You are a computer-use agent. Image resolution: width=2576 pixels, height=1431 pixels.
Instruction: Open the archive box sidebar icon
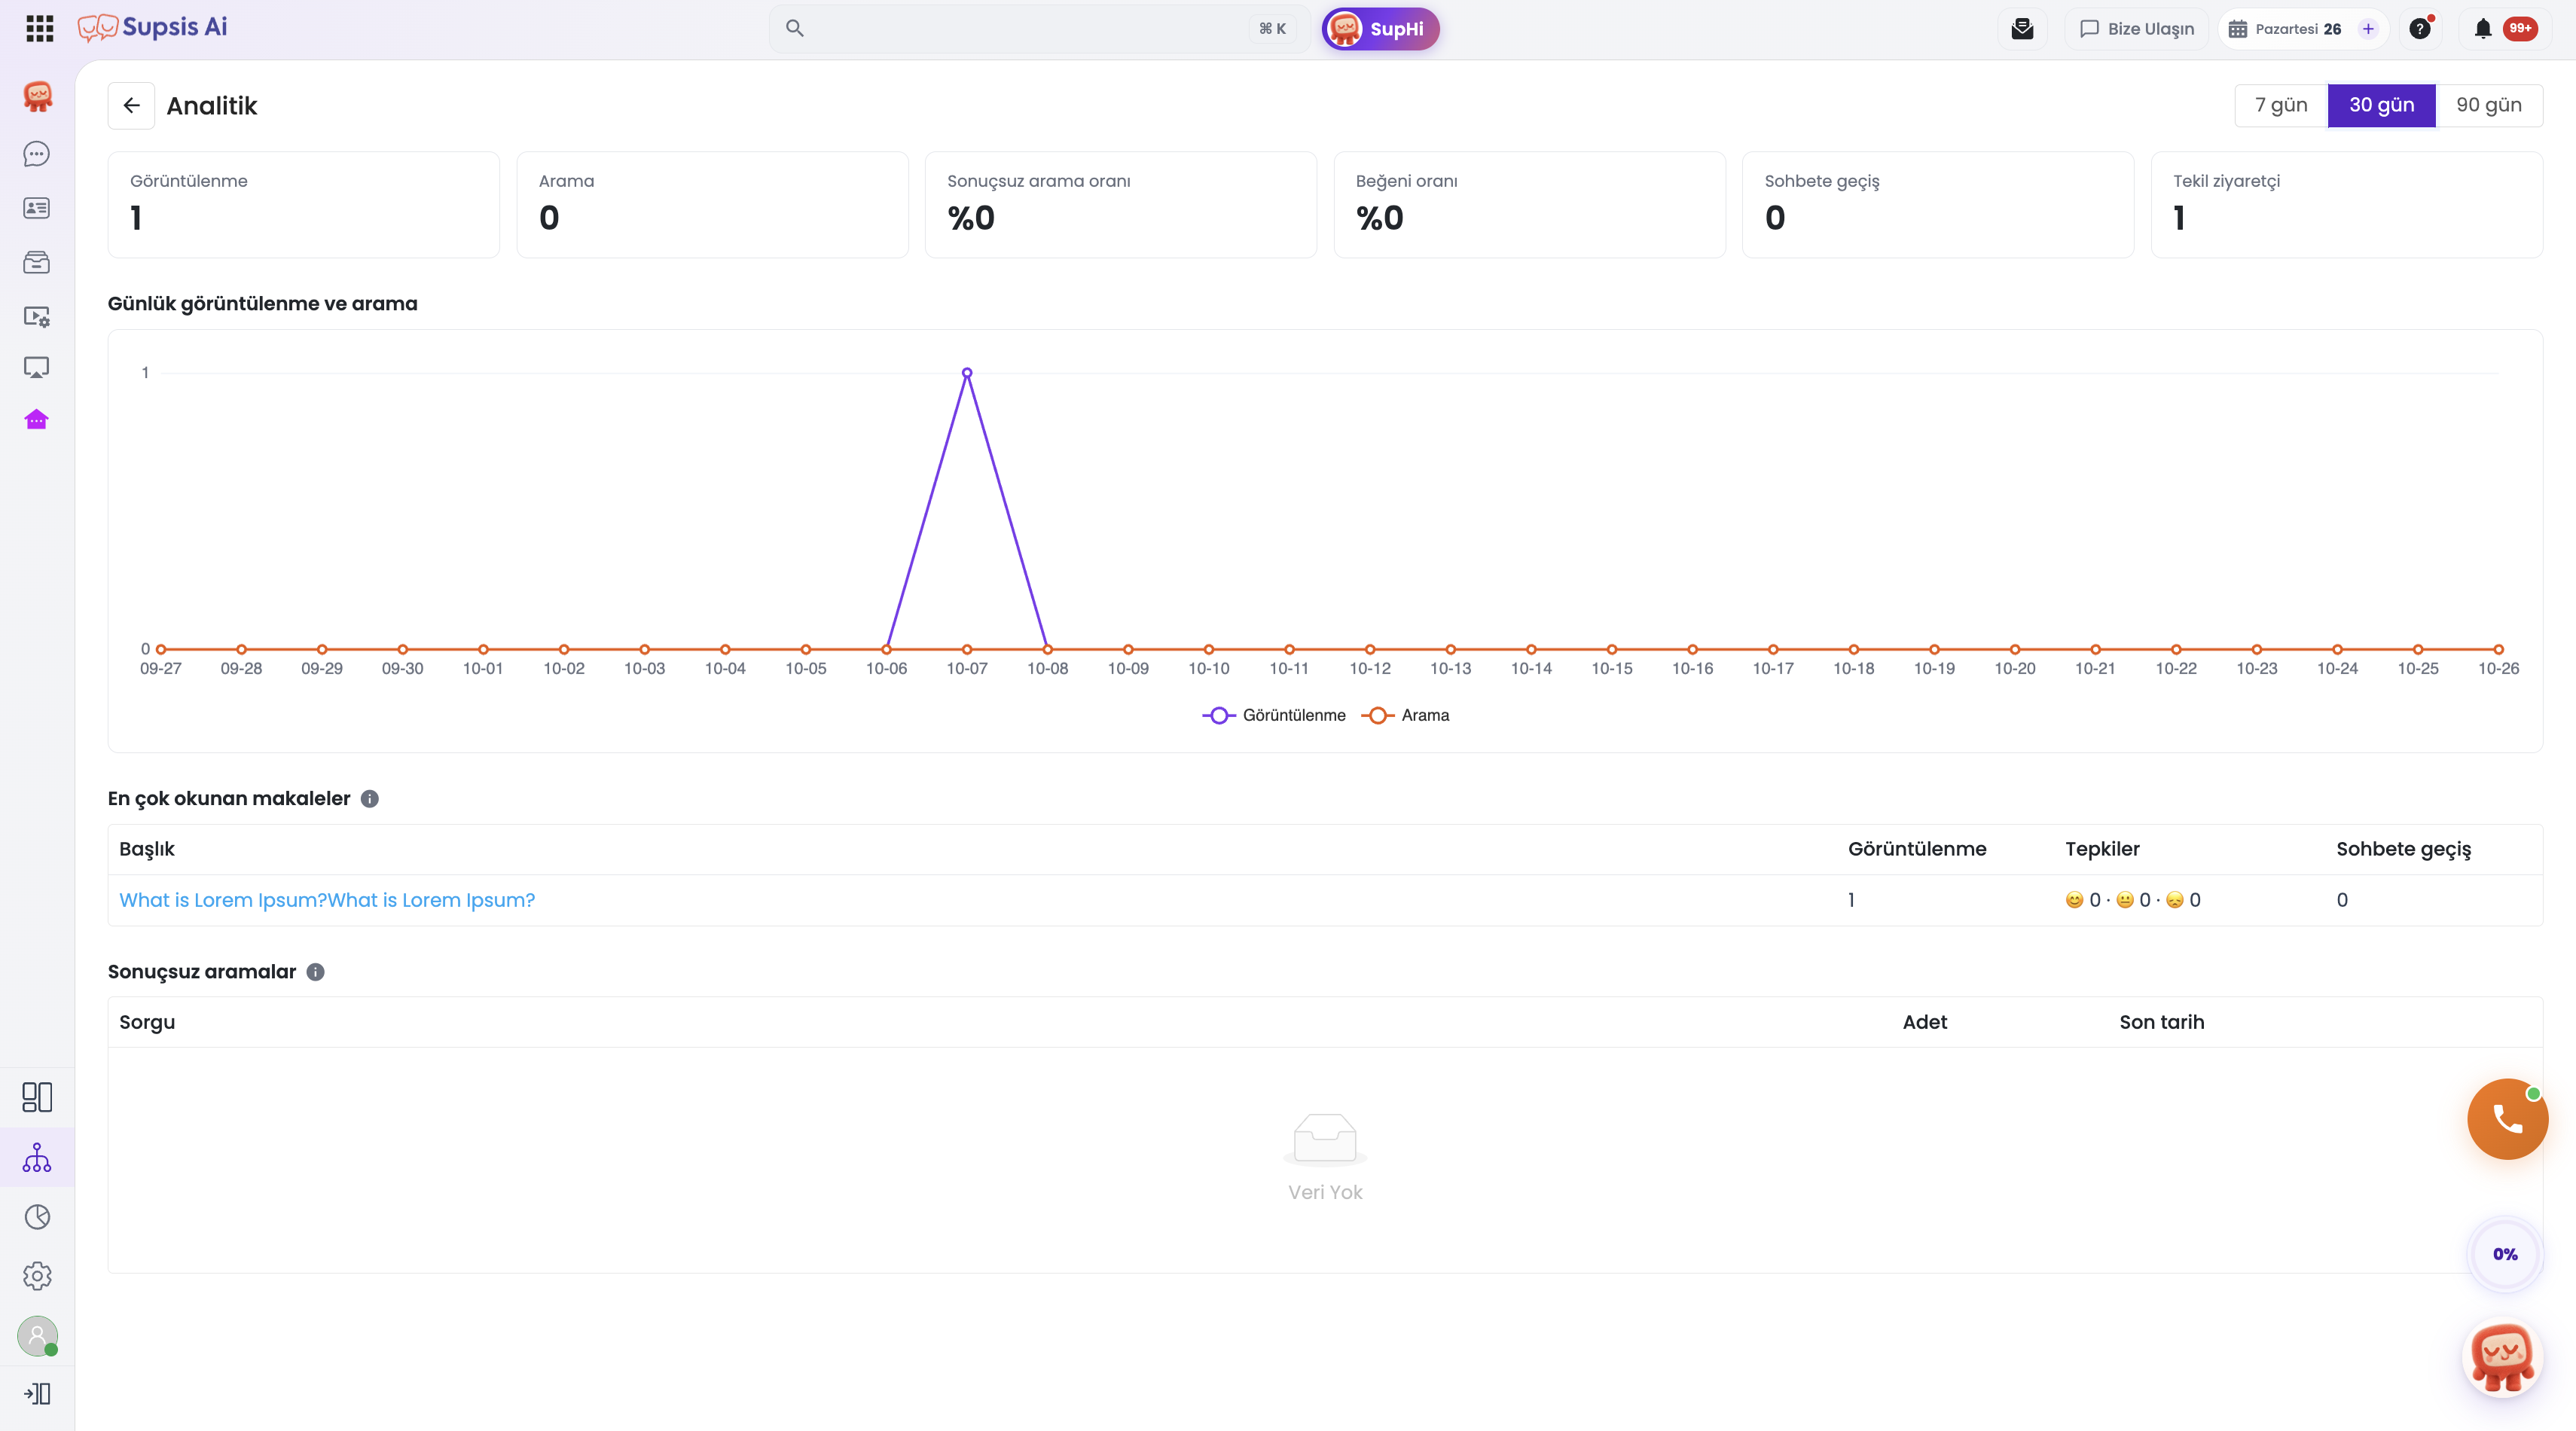pyautogui.click(x=37, y=262)
